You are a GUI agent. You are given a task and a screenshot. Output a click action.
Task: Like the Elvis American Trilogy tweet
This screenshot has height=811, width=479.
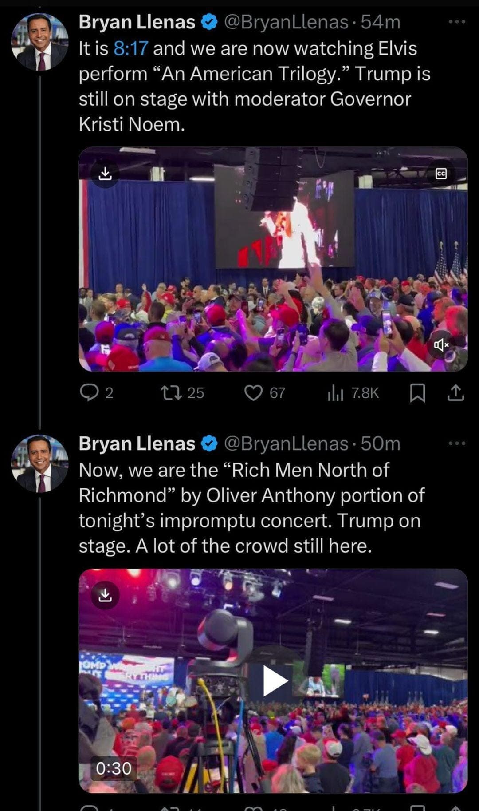coord(254,392)
